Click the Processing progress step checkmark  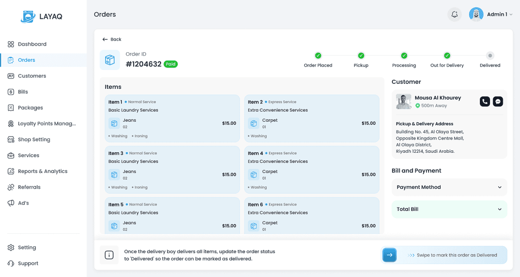click(404, 56)
